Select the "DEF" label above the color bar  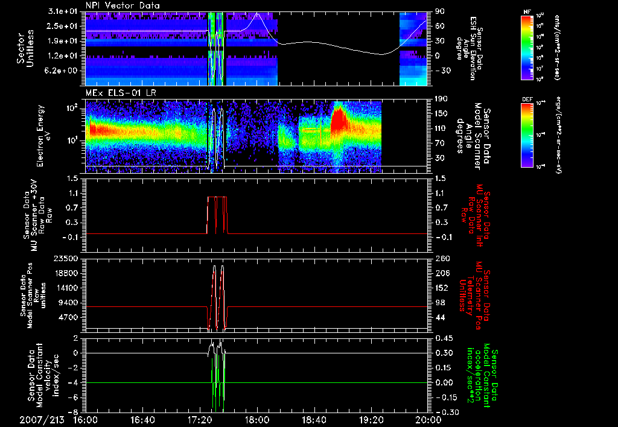pyautogui.click(x=527, y=100)
